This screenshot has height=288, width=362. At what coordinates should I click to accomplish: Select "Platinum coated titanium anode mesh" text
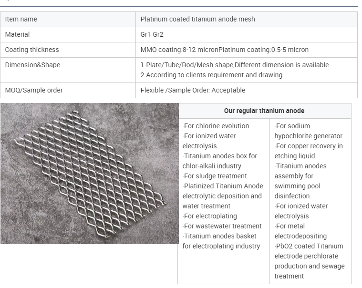pyautogui.click(x=197, y=19)
